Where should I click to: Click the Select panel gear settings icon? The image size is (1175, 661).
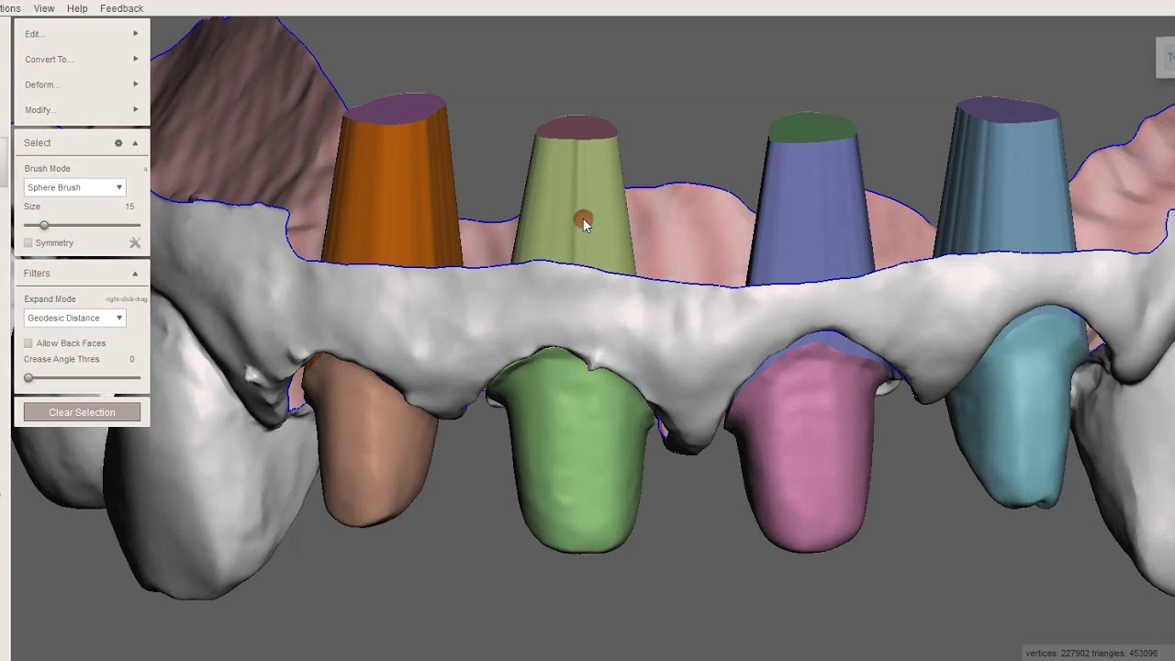pos(118,143)
